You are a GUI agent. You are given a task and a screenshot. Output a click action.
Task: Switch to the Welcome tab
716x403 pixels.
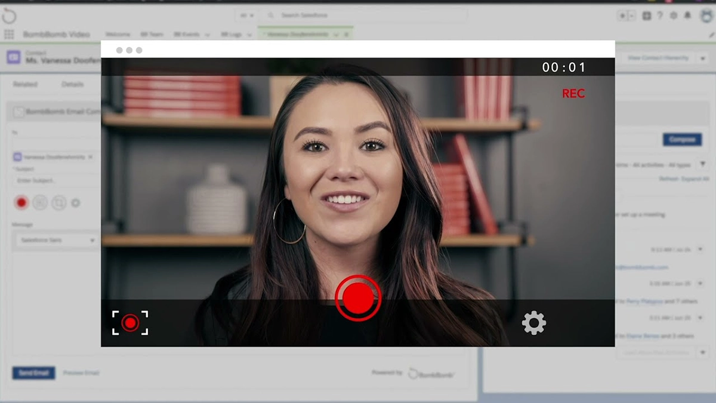118,35
